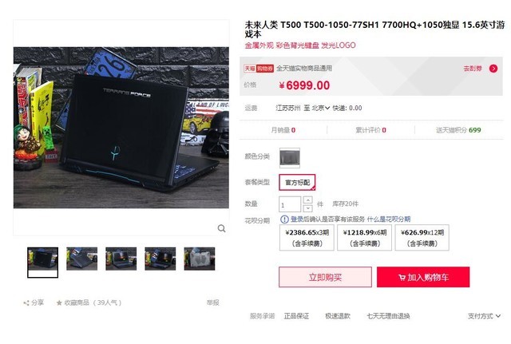Increase quantity with the up arrow

[x=307, y=200]
